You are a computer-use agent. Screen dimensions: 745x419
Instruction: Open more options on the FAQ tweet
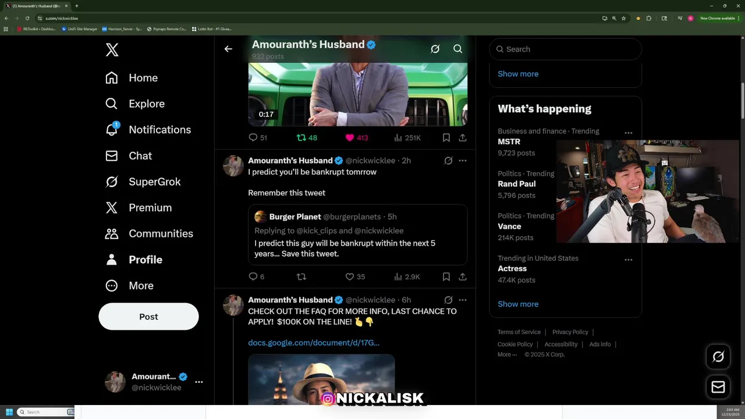tap(462, 300)
